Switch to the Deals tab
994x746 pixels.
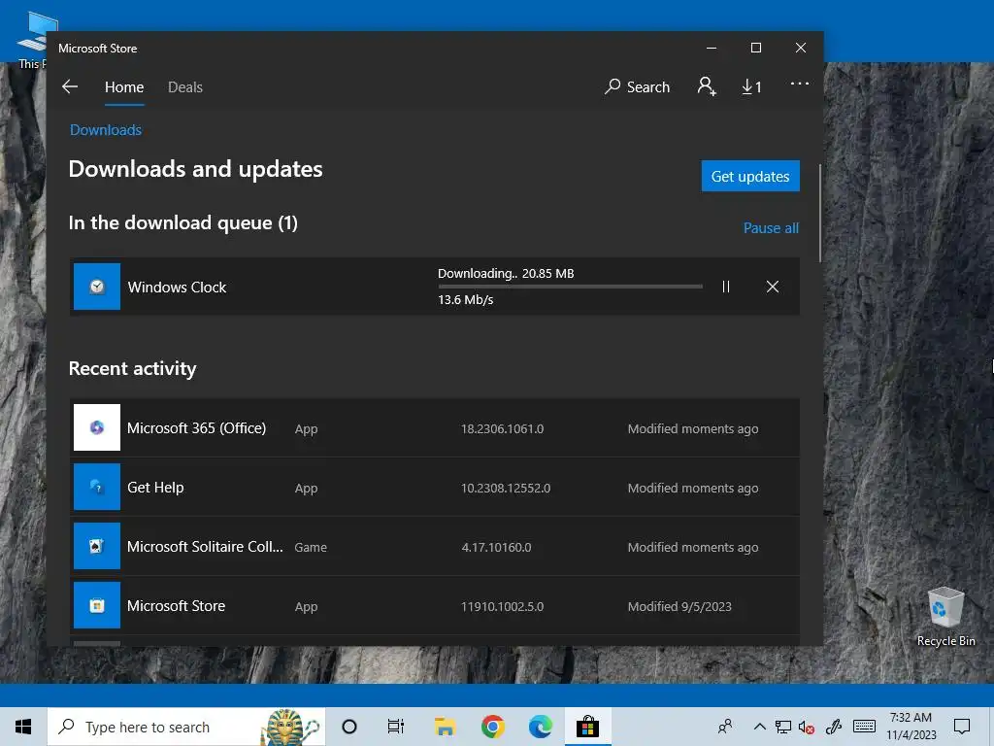185,86
